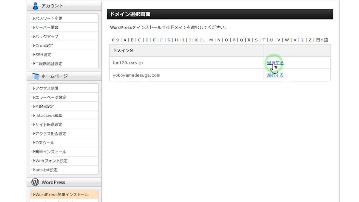The image size is (359, 202).
Task: Click the WordPress section header
Action: [53, 182]
